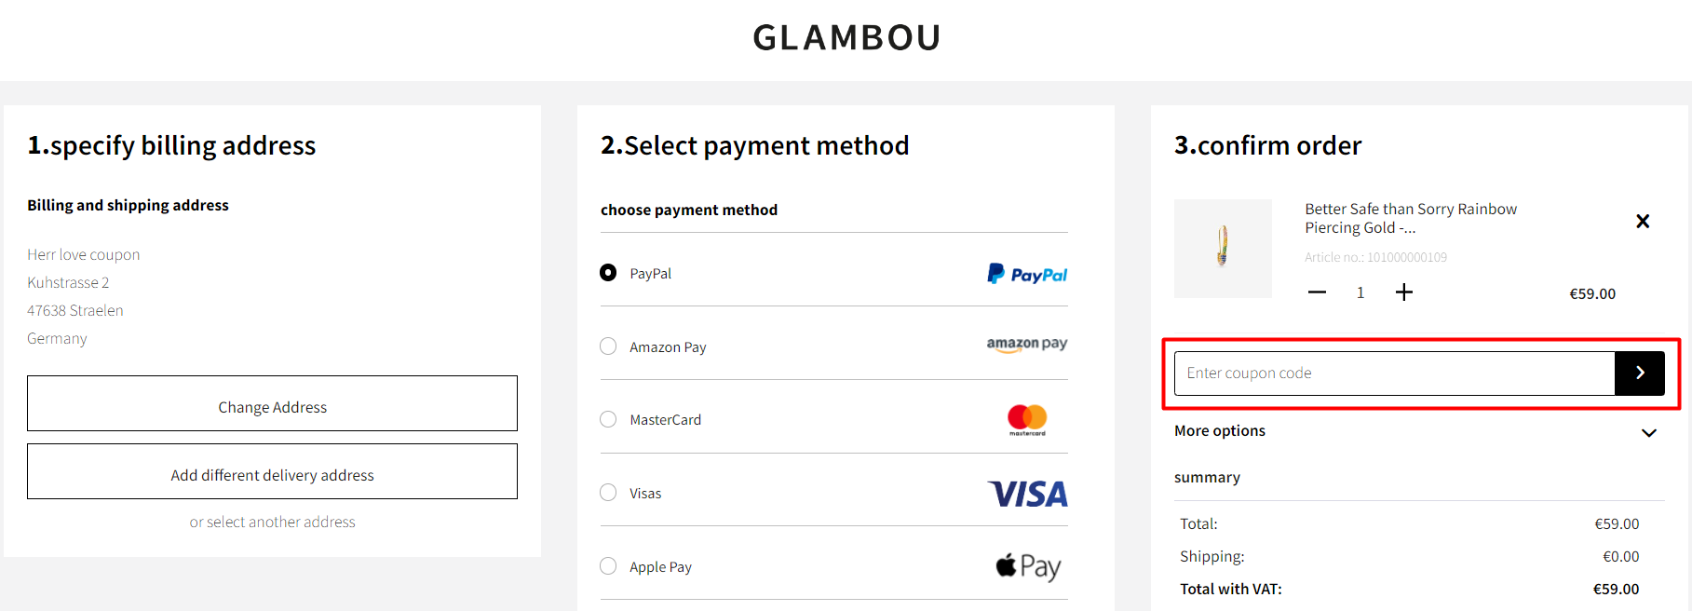Click the Apple Pay logo
This screenshot has width=1692, height=611.
[x=1028, y=566]
